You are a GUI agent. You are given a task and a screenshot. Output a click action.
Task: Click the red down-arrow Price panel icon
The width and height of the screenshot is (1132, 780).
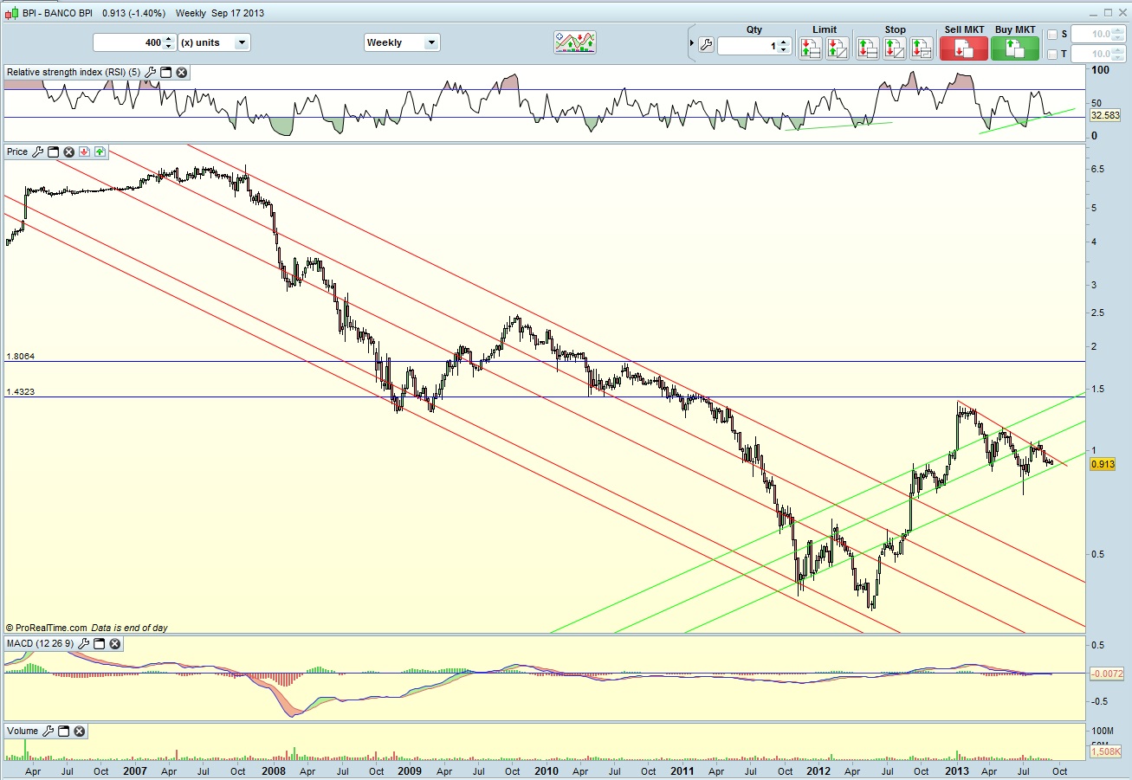coord(85,151)
